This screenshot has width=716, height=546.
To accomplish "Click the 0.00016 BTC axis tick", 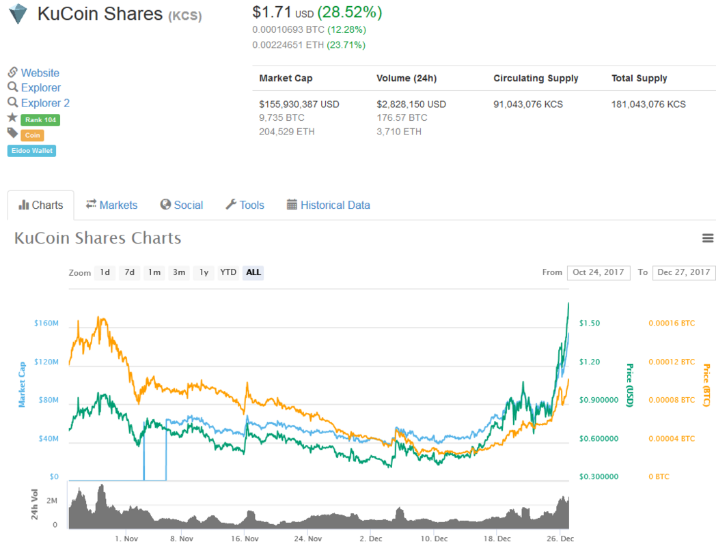I will [x=672, y=323].
